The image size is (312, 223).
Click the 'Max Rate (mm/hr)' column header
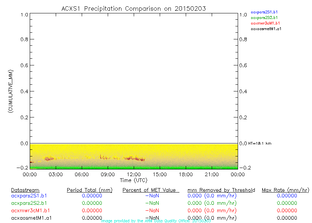point(285,190)
